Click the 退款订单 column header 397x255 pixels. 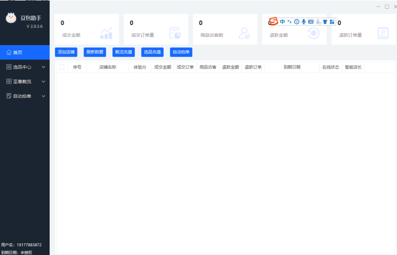253,67
